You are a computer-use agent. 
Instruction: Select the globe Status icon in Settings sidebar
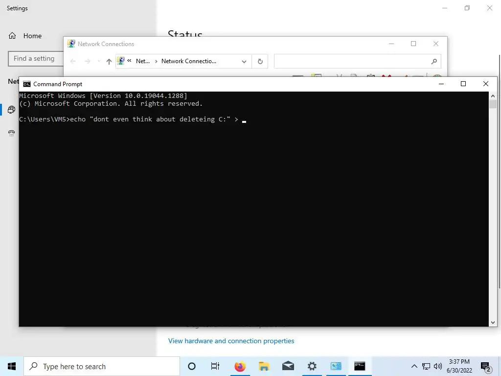click(12, 110)
